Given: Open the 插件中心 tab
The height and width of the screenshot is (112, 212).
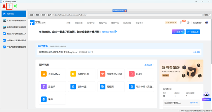Looking at the screenshot, I should point(115,23).
